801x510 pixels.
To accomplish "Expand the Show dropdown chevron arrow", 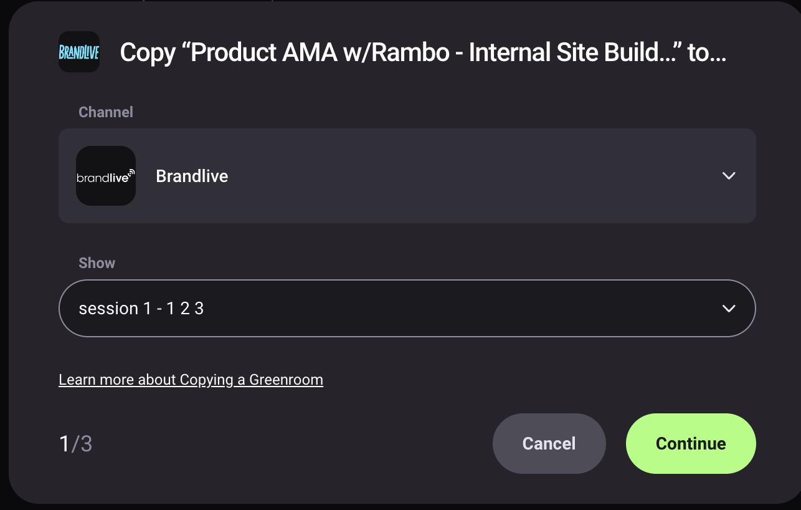I will click(729, 309).
